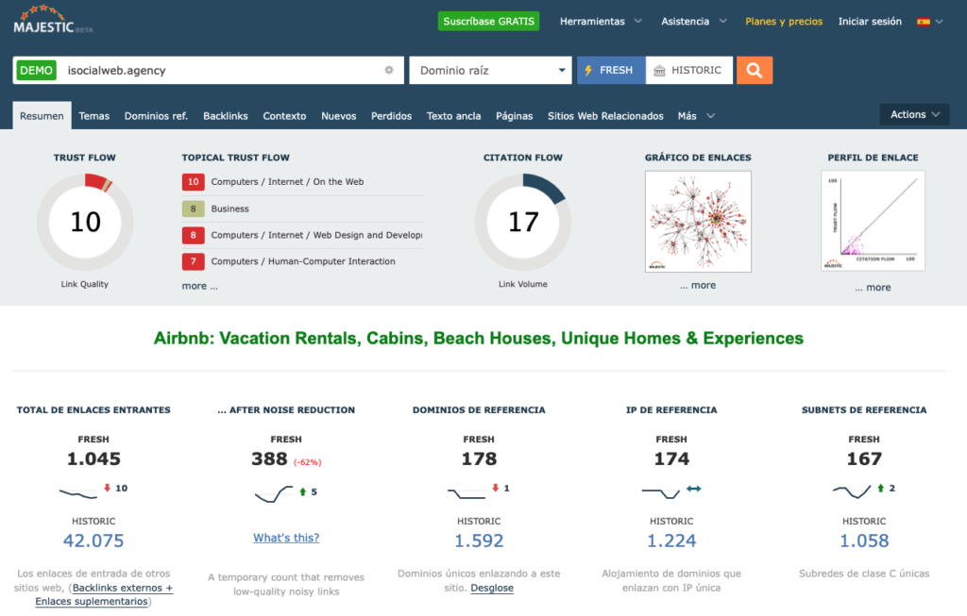Open the Temas tab
This screenshot has height=616, width=967.
[93, 116]
